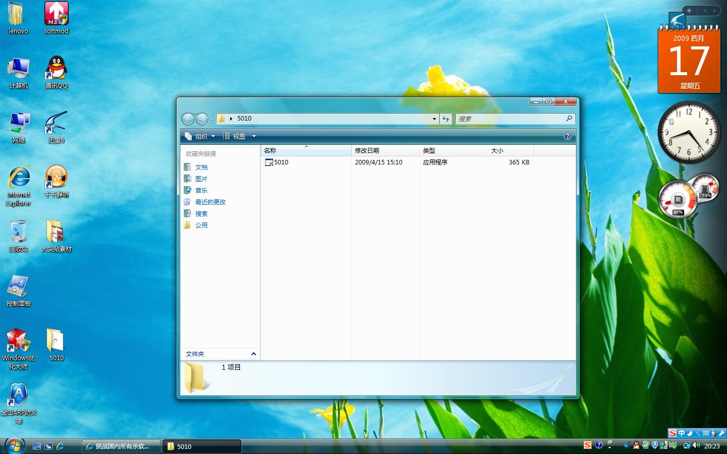Image resolution: width=727 pixels, height=454 pixels.
Task: Launch the 迅雷5 desktop shortcut
Action: (56, 127)
